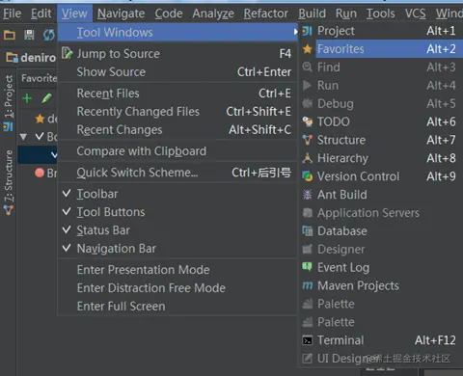The height and width of the screenshot is (376, 463).
Task: Choose Quick Switch Scheme entry
Action: coord(177,173)
